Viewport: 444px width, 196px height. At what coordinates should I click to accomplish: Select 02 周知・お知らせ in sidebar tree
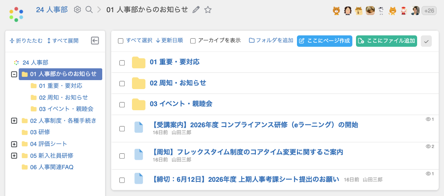(64, 97)
